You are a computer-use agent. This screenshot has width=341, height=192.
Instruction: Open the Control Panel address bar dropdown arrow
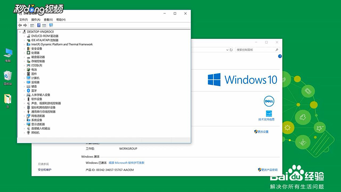227,50
